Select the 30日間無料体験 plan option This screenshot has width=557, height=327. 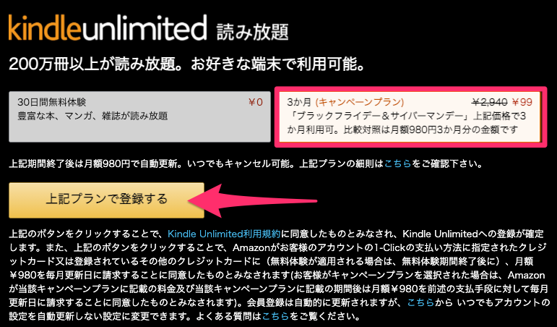click(139, 116)
